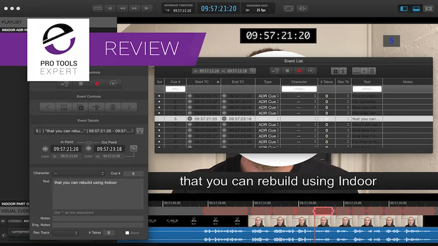438x246 pixels.
Task: Select the highlighted event region in timeline
Action: (323, 211)
